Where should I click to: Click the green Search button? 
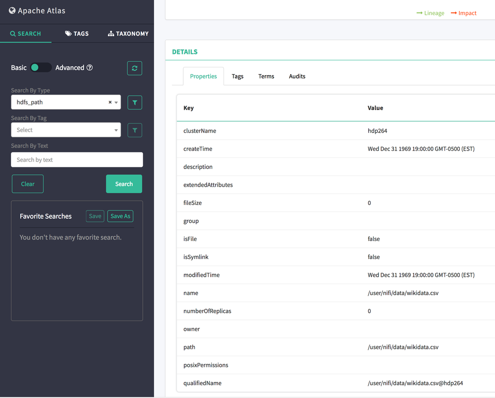[124, 184]
